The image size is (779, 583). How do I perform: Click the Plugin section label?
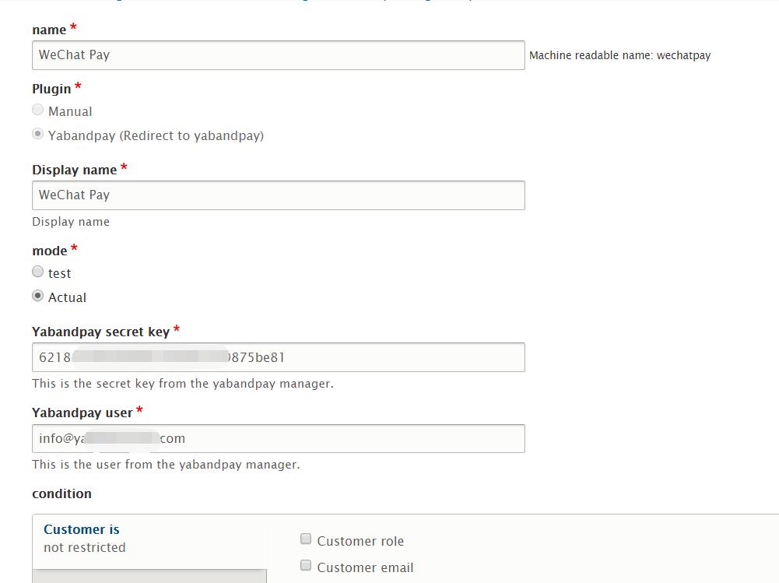point(51,89)
